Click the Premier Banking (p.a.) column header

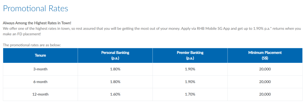pyautogui.click(x=190, y=56)
